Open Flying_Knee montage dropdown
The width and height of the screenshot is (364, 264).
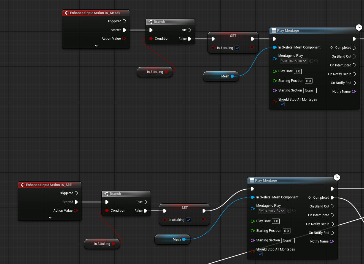(x=271, y=211)
